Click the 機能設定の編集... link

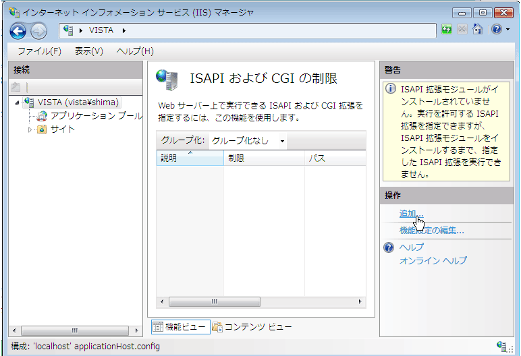[431, 231]
